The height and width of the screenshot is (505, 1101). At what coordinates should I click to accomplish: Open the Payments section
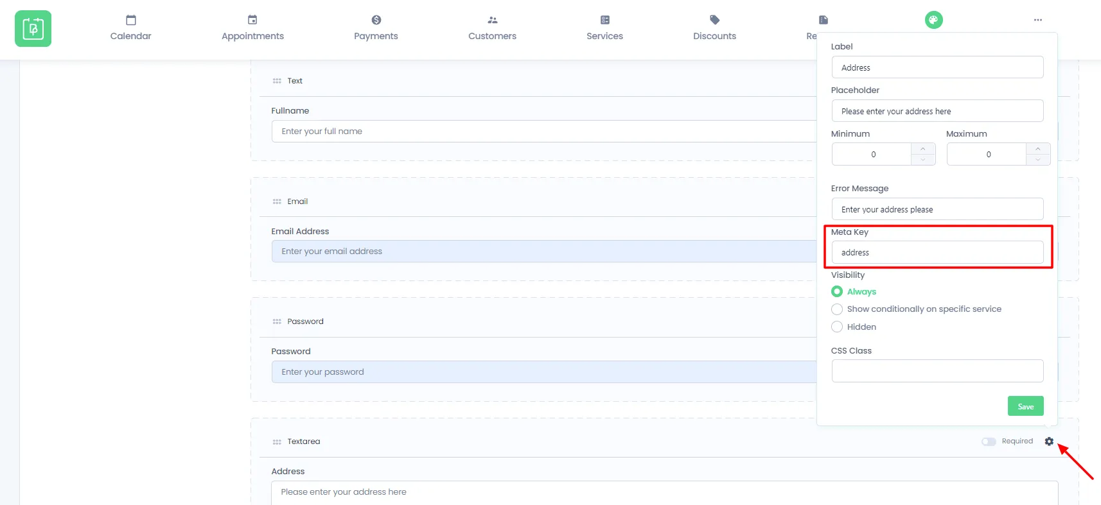376,28
